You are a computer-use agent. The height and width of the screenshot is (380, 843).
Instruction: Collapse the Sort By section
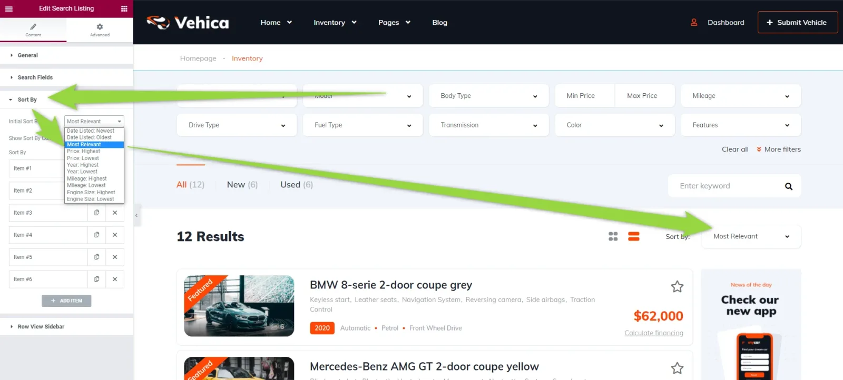click(x=66, y=99)
